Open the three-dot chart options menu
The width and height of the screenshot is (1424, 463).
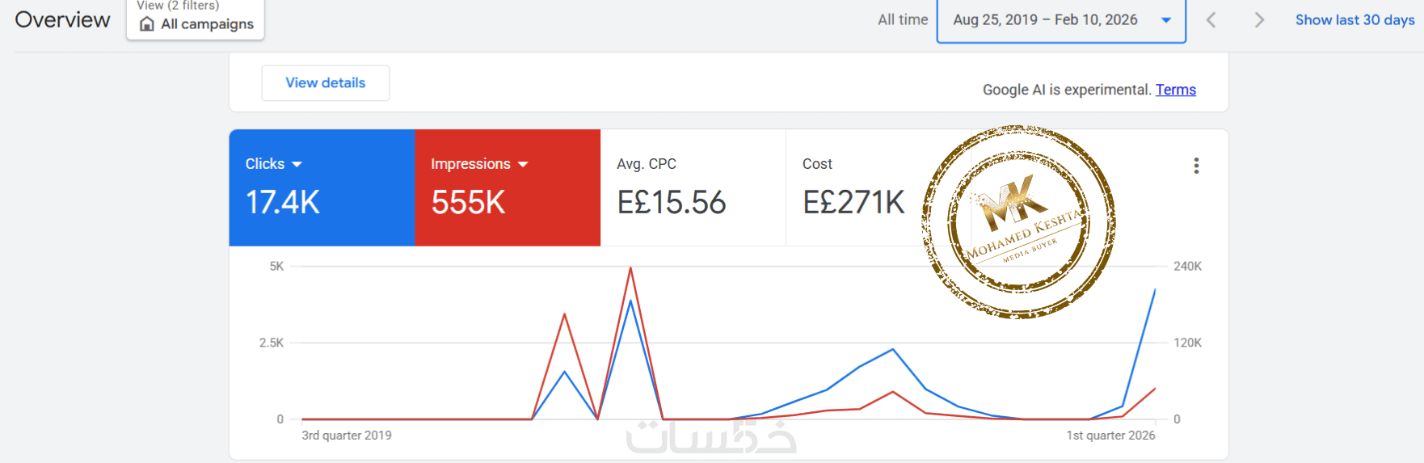click(1196, 166)
